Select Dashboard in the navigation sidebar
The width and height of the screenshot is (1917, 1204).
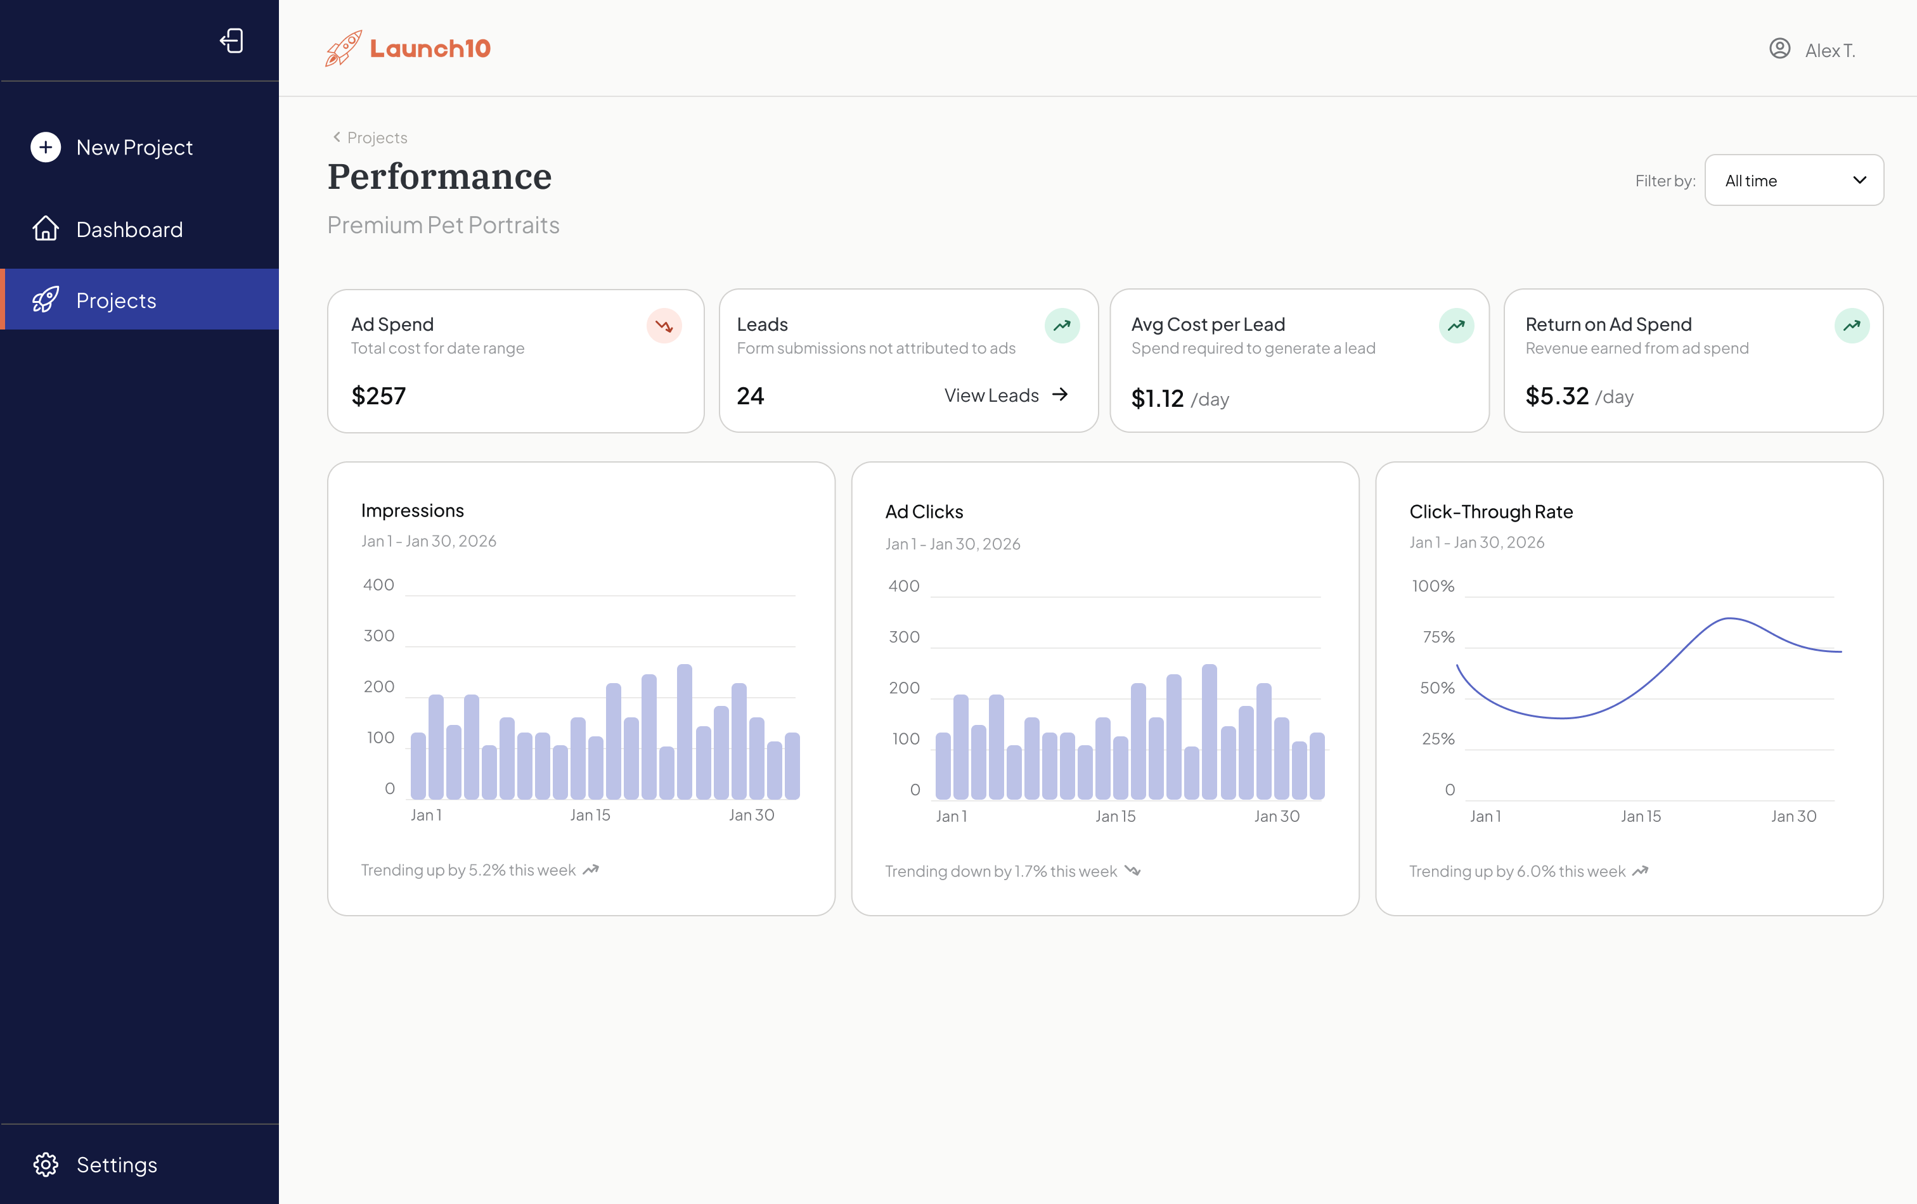pyautogui.click(x=129, y=229)
